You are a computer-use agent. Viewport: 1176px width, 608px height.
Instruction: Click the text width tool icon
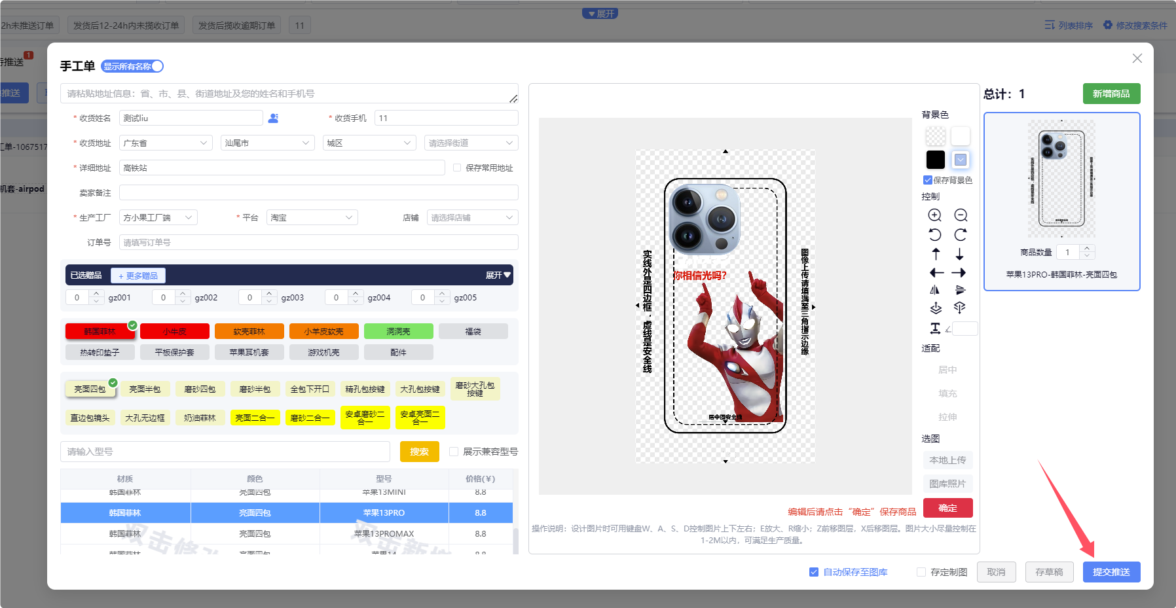(x=936, y=329)
